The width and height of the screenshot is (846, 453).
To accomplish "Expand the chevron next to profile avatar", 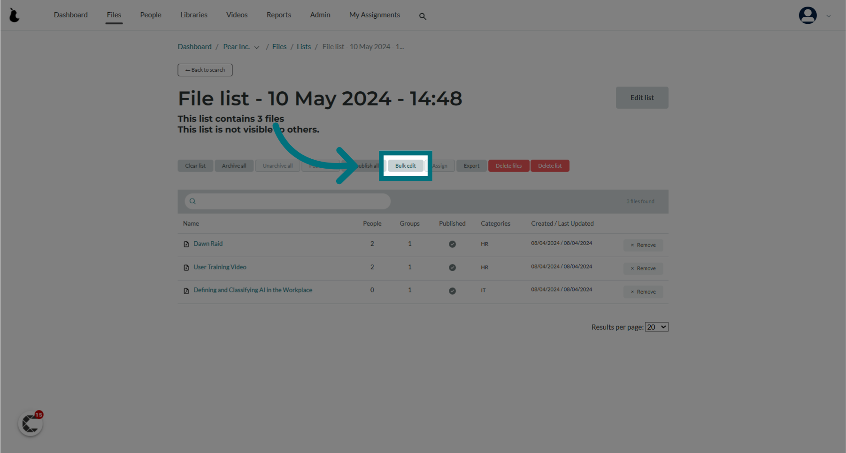I will 829,16.
